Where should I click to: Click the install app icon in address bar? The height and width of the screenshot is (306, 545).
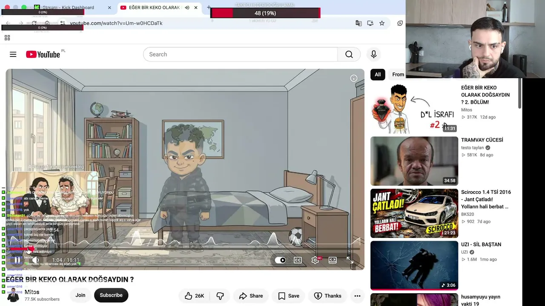(370, 23)
